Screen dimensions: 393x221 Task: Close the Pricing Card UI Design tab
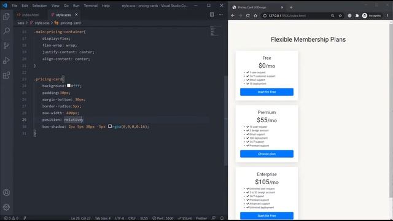[x=282, y=7]
